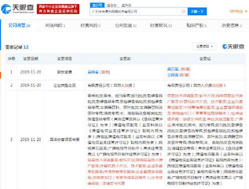The width and height of the screenshot is (249, 189).
Task: Go to the 公司发展 tab
Action: point(125,25)
